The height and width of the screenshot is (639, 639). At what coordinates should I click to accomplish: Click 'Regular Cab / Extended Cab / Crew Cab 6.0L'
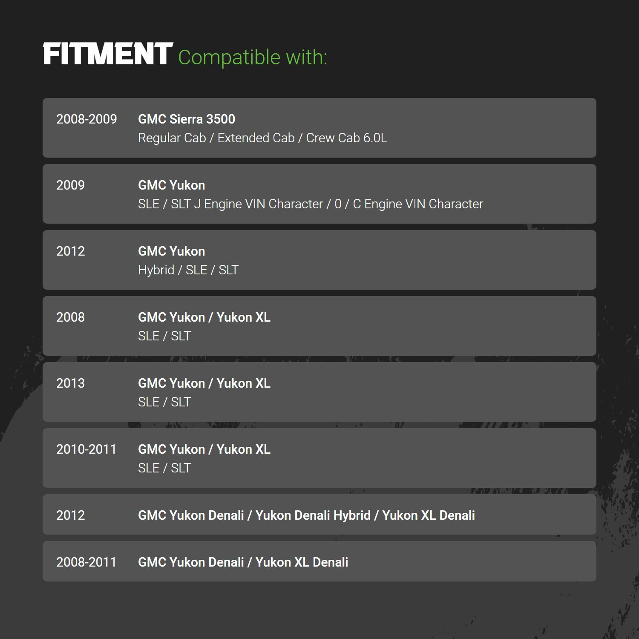point(262,138)
